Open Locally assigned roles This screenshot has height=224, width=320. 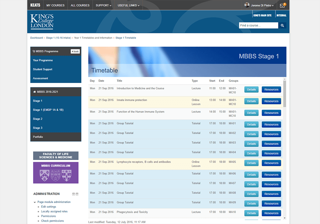54,211
